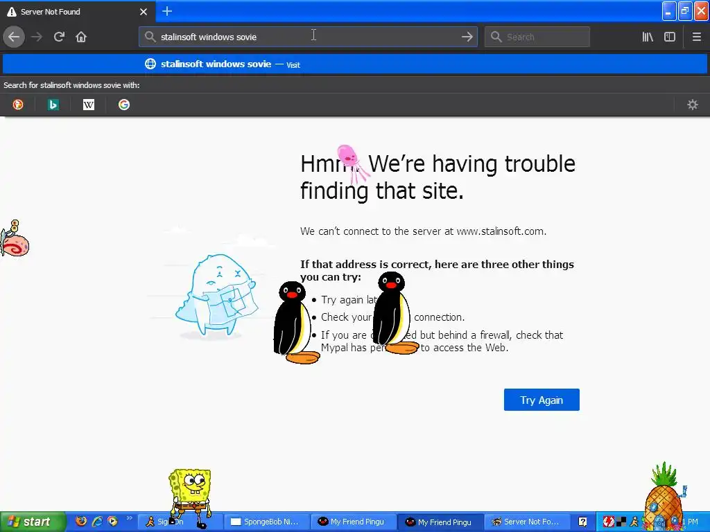Switch to the Sign On taskbar window
The image size is (710, 532).
(180, 522)
